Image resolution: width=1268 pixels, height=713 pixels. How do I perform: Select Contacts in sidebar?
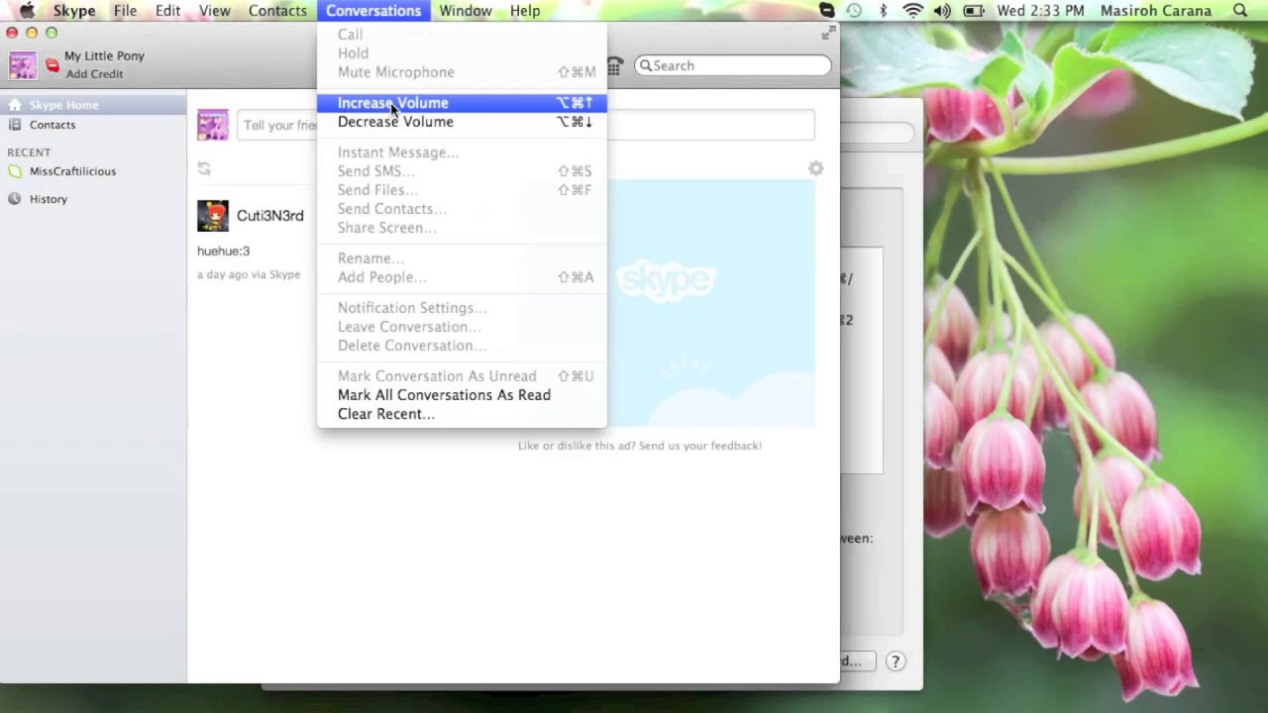click(93, 125)
